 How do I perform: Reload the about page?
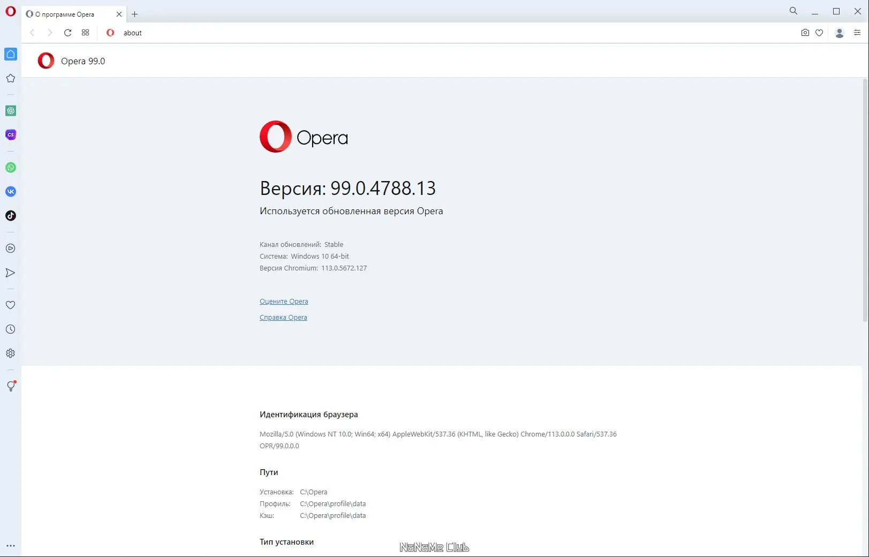coord(68,33)
